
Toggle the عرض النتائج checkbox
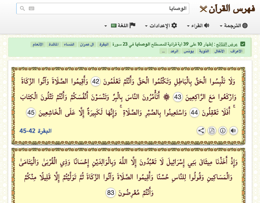243,44
